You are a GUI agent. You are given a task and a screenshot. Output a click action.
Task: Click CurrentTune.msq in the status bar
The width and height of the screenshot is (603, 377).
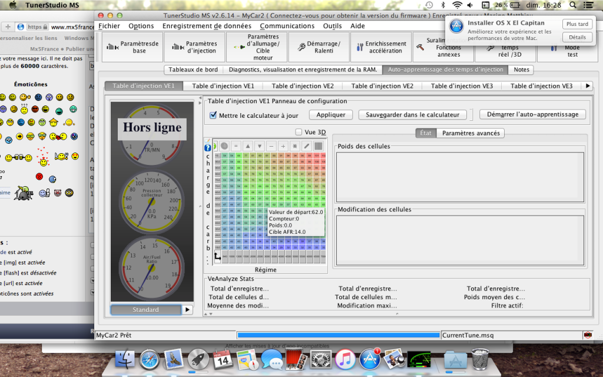point(468,335)
